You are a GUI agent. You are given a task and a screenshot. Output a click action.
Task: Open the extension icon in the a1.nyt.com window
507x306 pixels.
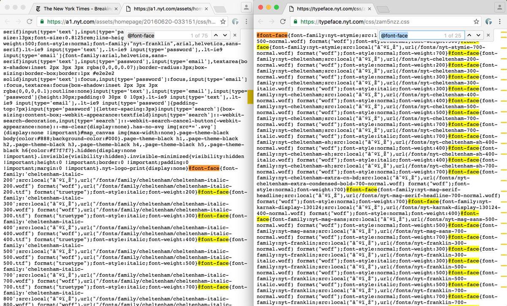[x=235, y=22]
